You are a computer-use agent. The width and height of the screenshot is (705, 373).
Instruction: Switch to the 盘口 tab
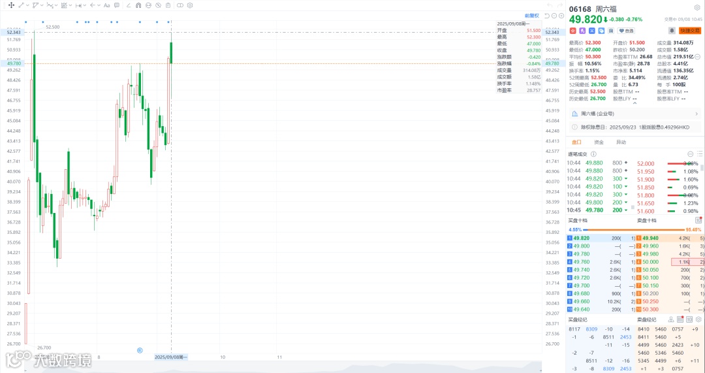pos(576,142)
